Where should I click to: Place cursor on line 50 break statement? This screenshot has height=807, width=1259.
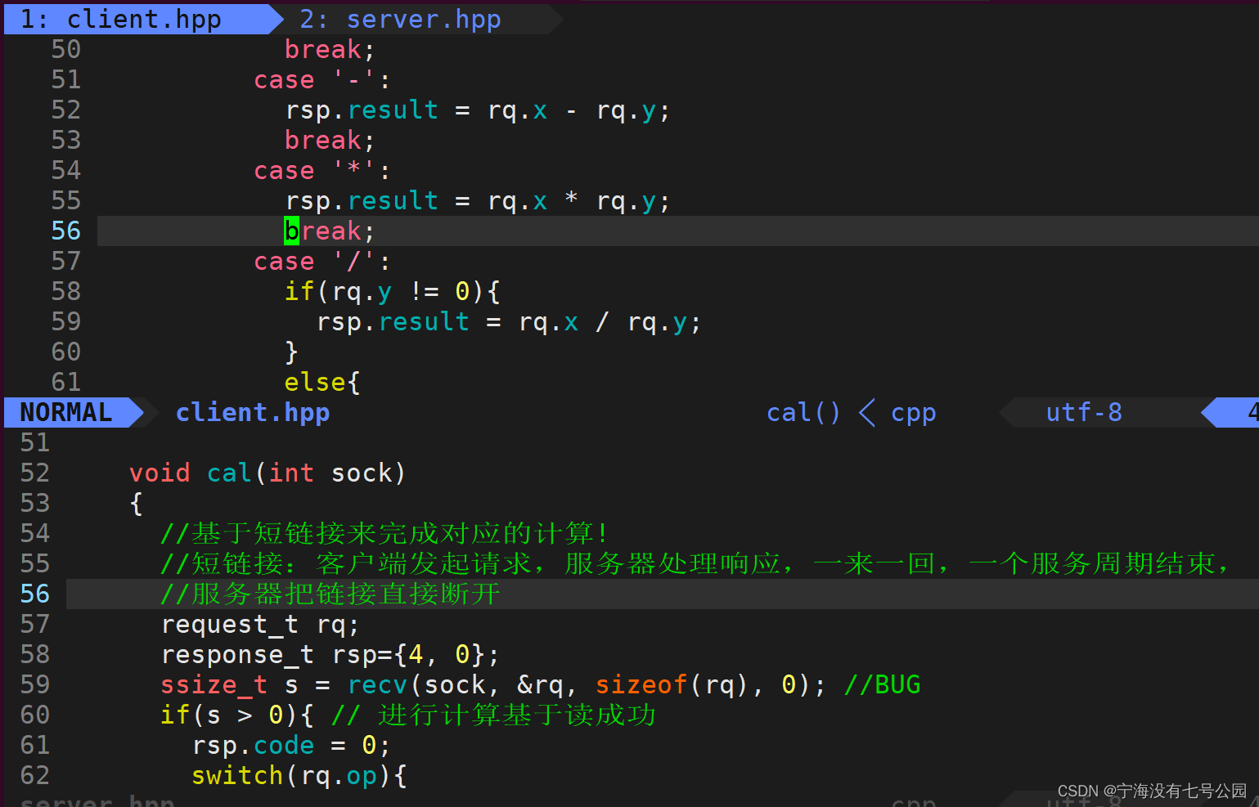pyautogui.click(x=330, y=49)
